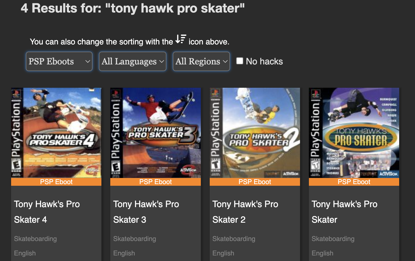Click PSP Eboot label under Pro Skater 3
Viewport: 415px width, 261px height.
[155, 182]
